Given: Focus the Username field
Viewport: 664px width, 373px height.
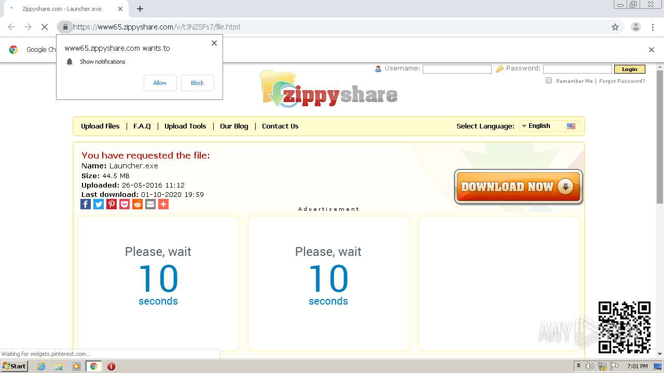Looking at the screenshot, I should tap(457, 69).
